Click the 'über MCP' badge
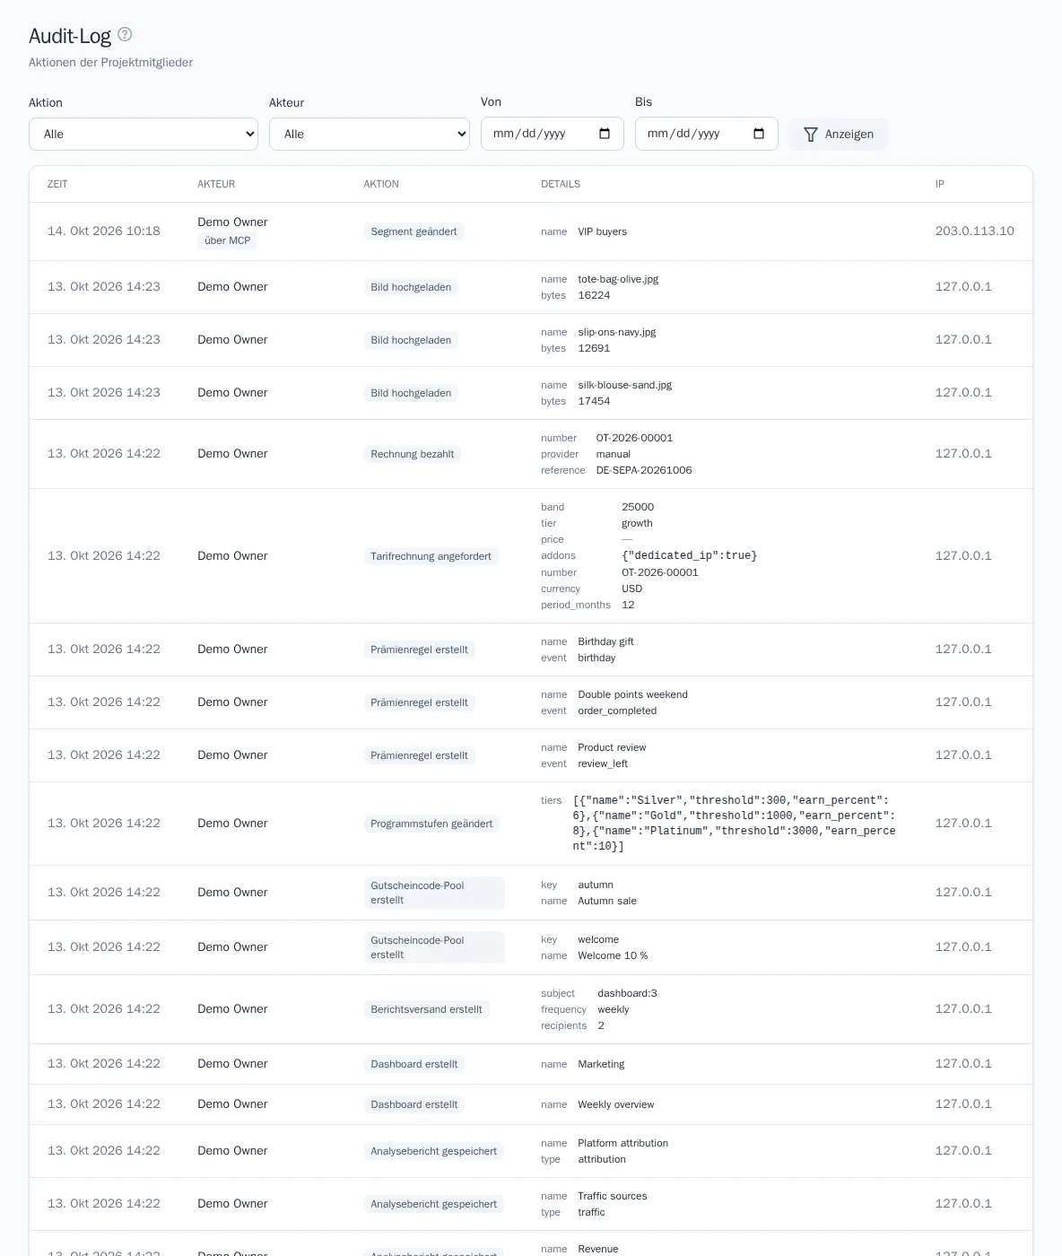The image size is (1062, 1256). click(228, 240)
